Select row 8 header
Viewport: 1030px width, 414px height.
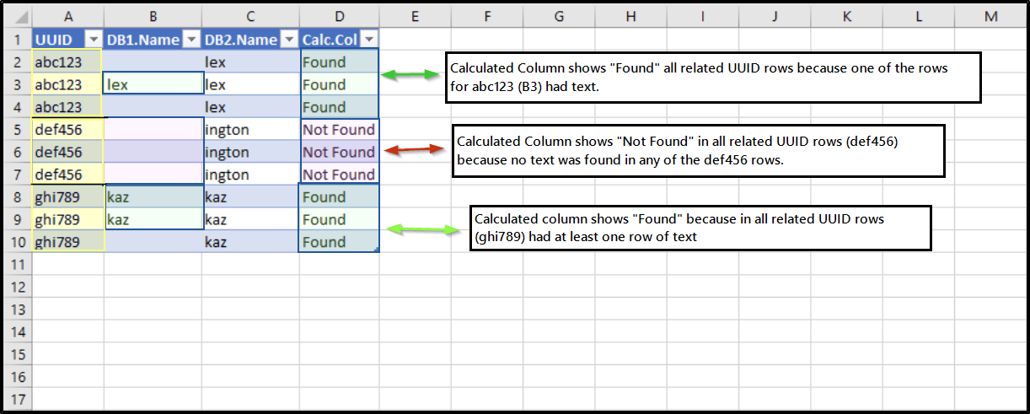[x=19, y=197]
